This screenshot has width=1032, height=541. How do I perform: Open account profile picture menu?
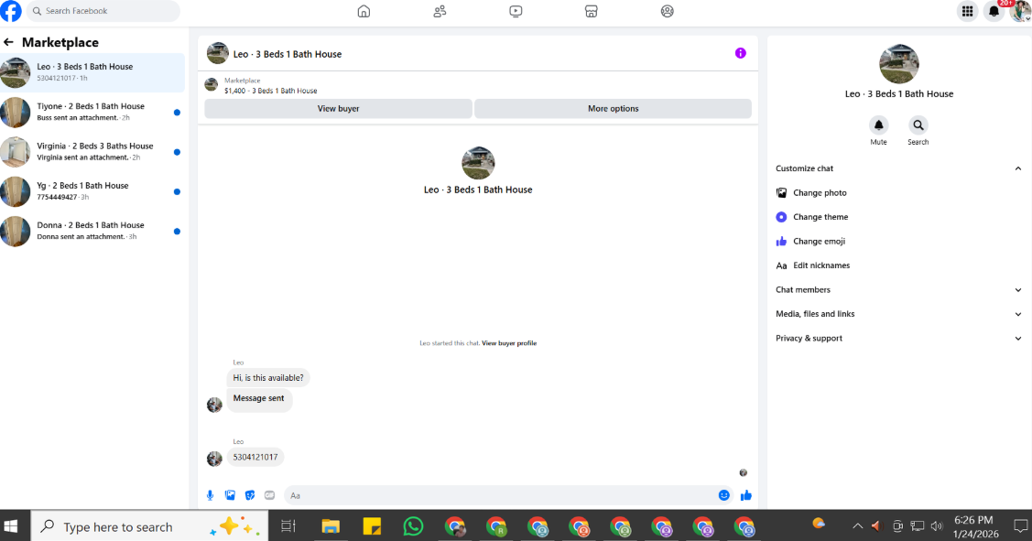click(1020, 11)
